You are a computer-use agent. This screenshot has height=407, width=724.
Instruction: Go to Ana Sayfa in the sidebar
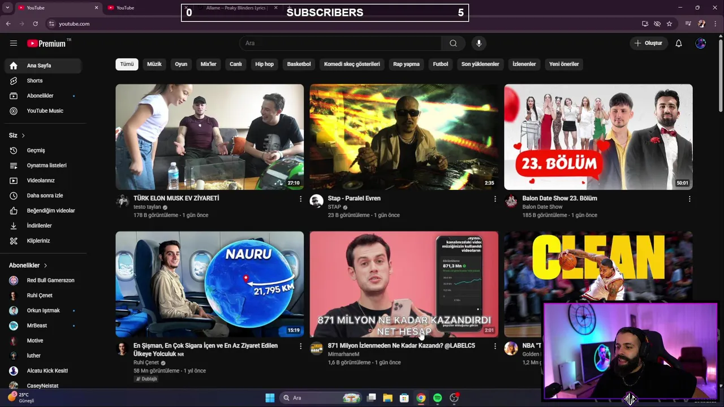[x=43, y=66]
